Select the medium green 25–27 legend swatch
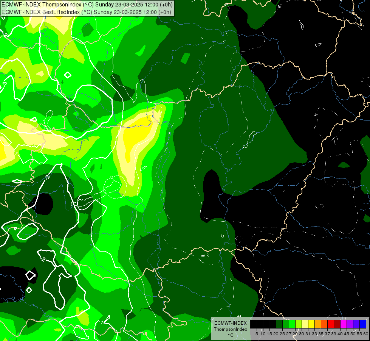Screen dimensions: 370x341 (x=286, y=324)
